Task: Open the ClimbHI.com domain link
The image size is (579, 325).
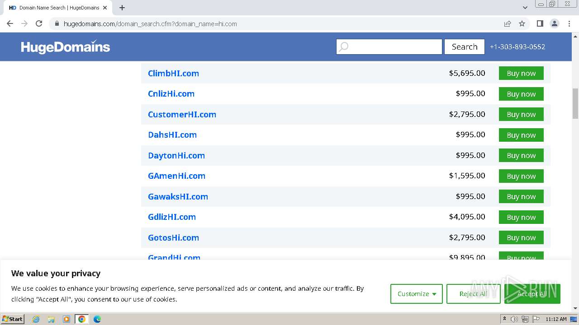Action: pos(173,73)
